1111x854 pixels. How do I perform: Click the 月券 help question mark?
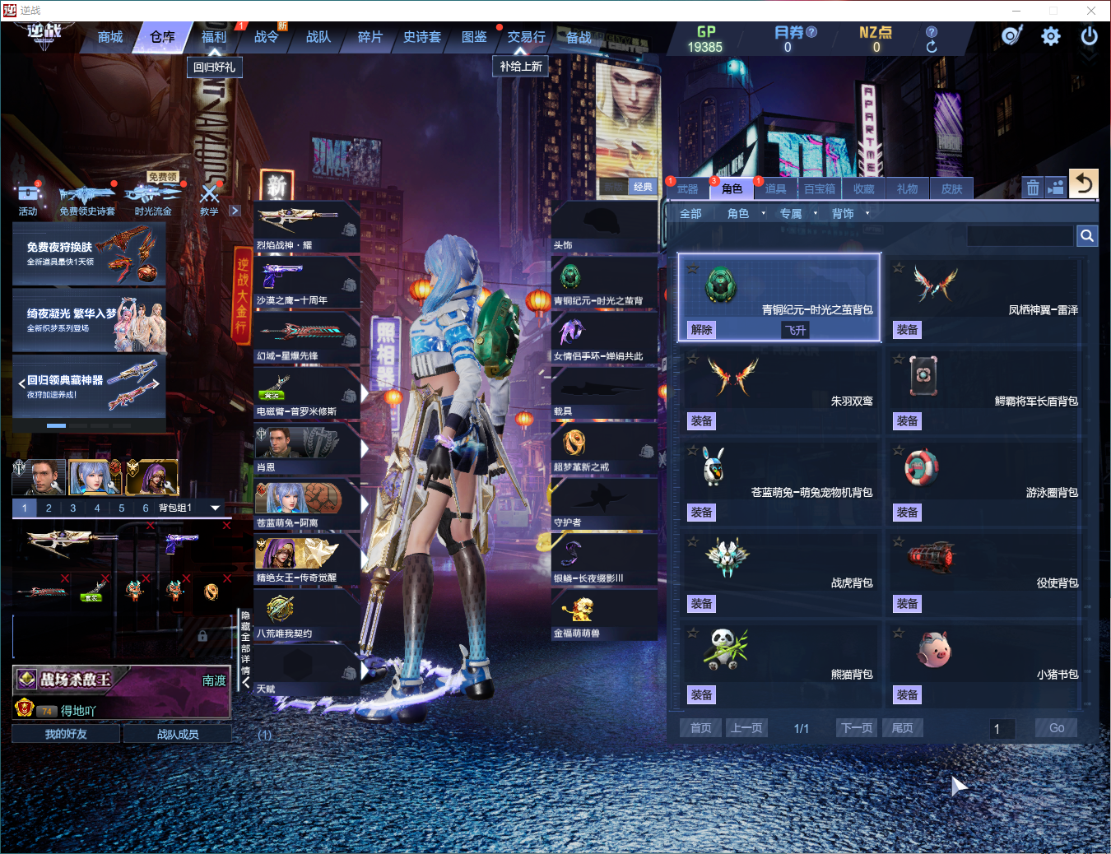pyautogui.click(x=811, y=32)
